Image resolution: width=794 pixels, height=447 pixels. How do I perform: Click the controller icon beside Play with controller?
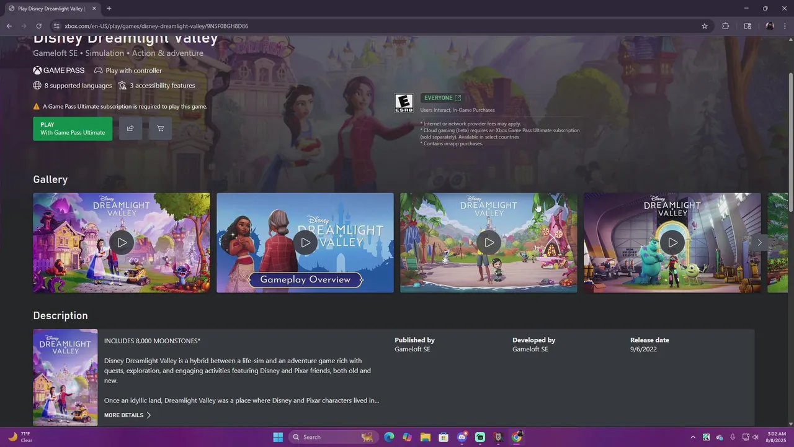(x=99, y=71)
